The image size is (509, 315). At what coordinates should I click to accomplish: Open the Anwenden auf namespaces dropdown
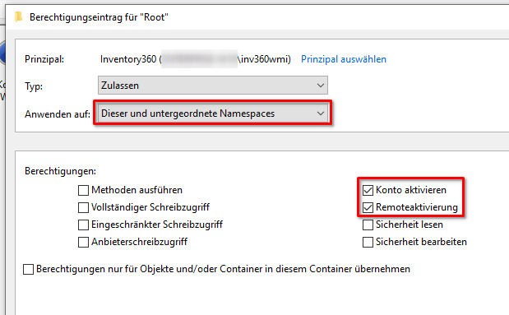(213, 113)
